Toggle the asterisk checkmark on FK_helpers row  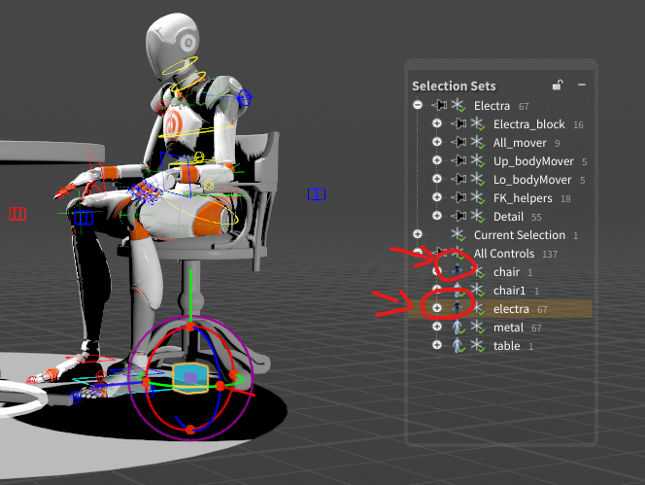[x=478, y=198]
